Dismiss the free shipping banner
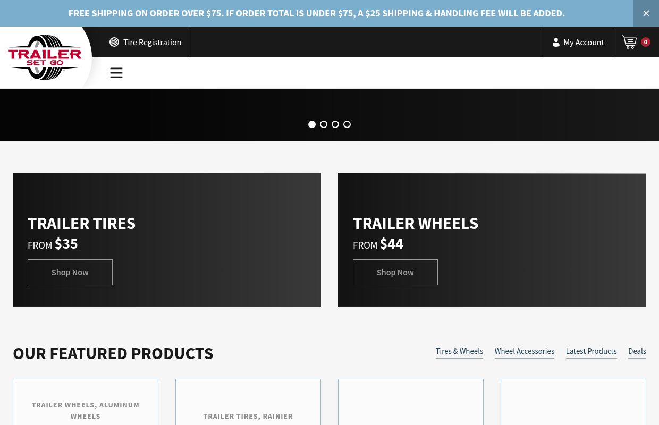Image resolution: width=659 pixels, height=425 pixels. 646,13
